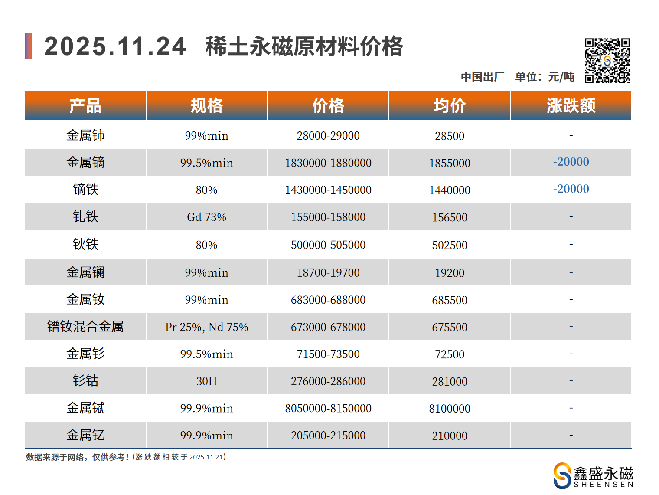Click the QR code in top right
The width and height of the screenshot is (659, 495).
607,61
